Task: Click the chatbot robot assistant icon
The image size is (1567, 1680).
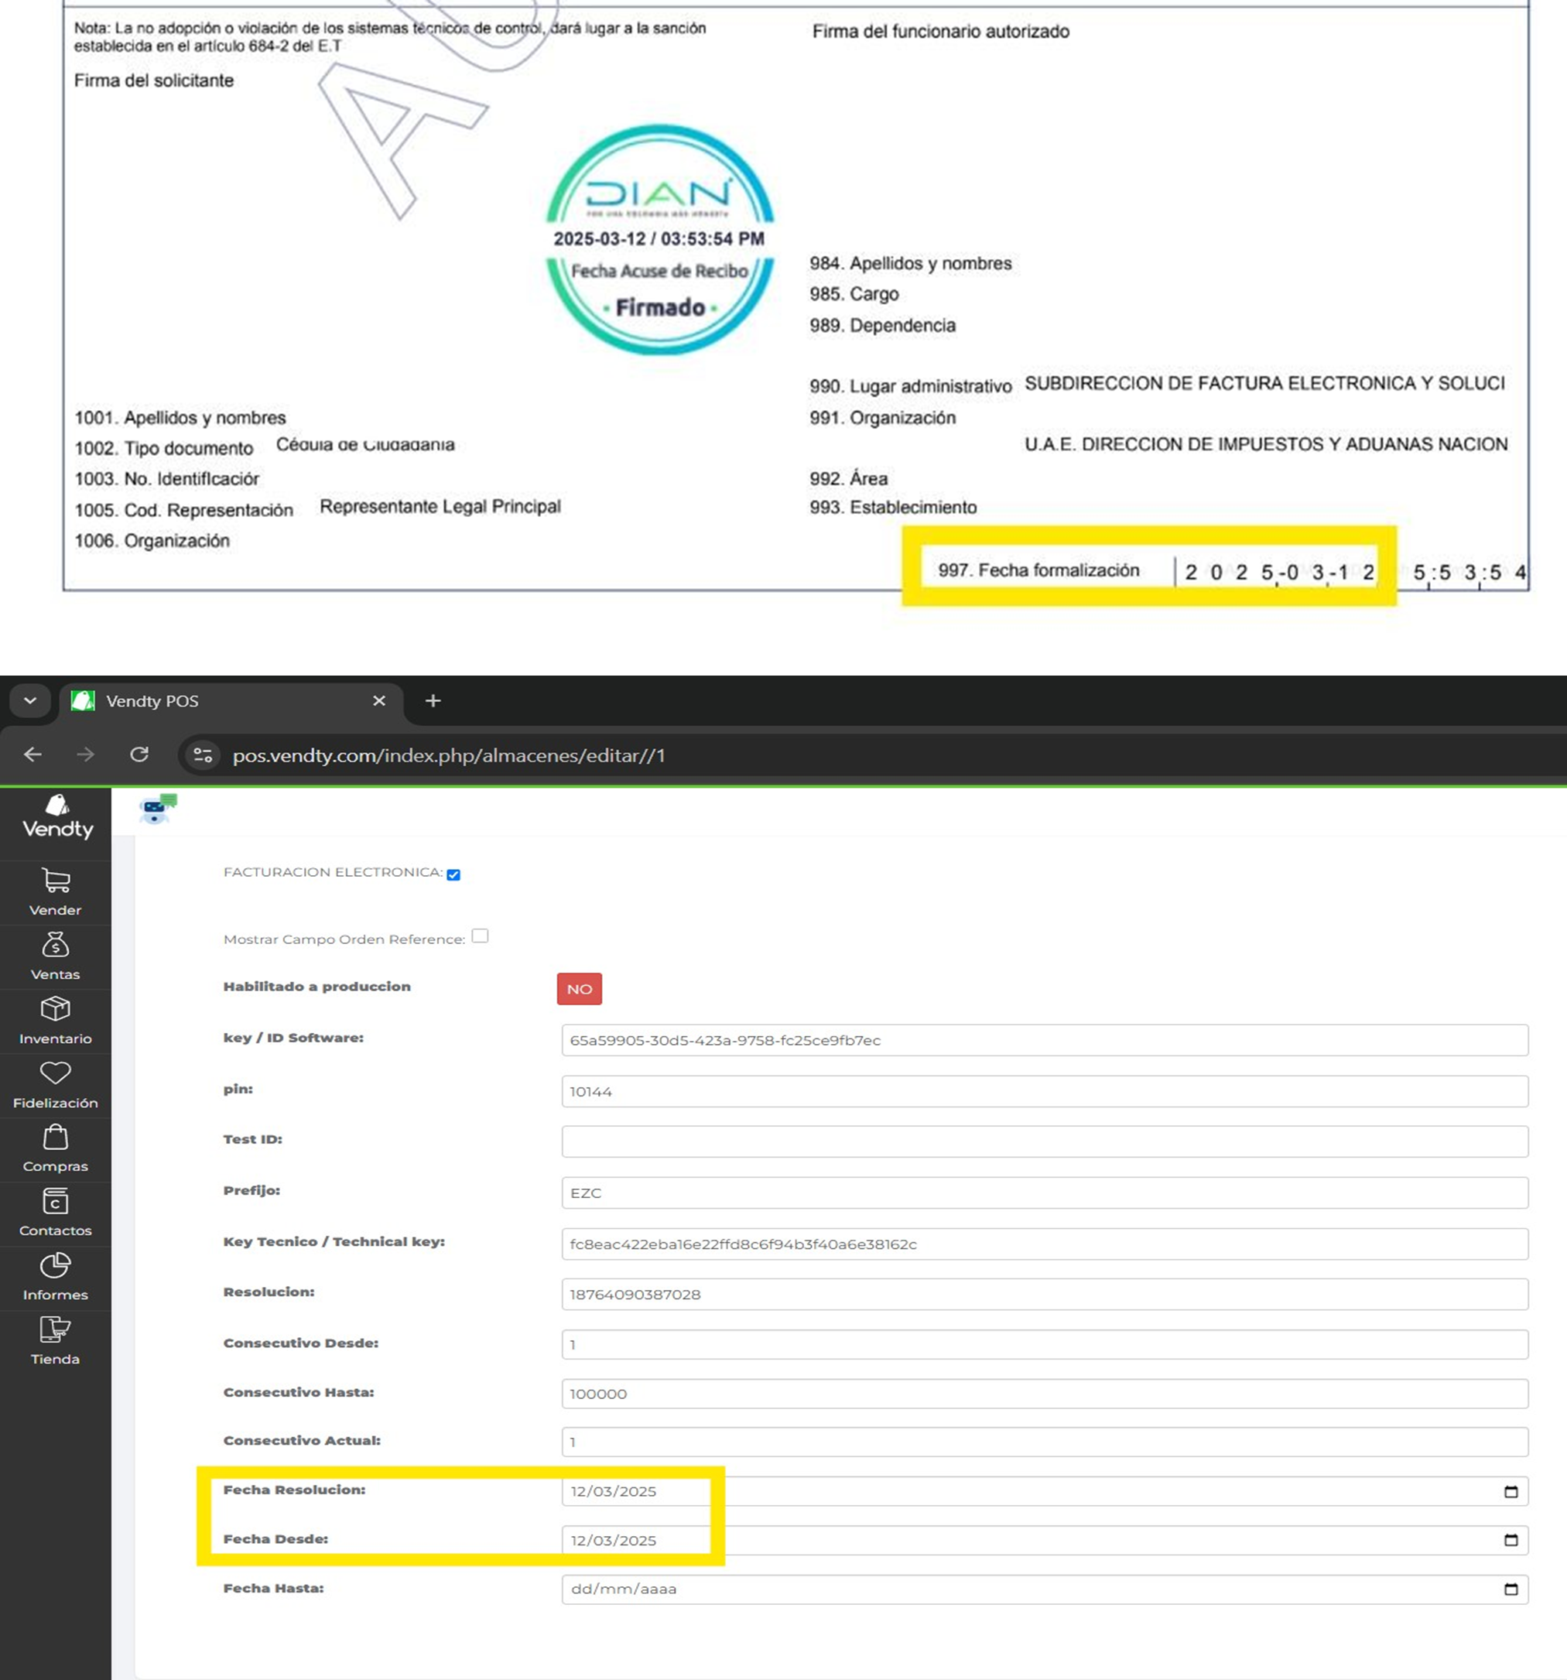Action: coord(156,809)
